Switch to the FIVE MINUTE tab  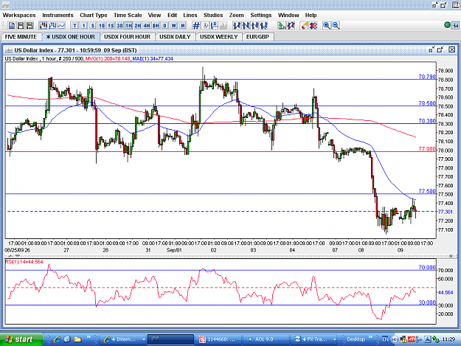(x=21, y=37)
